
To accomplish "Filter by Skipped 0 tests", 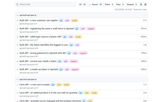I will [132, 4].
